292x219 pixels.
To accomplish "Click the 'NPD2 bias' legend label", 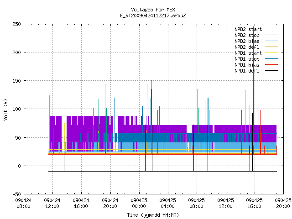I will [x=247, y=41].
